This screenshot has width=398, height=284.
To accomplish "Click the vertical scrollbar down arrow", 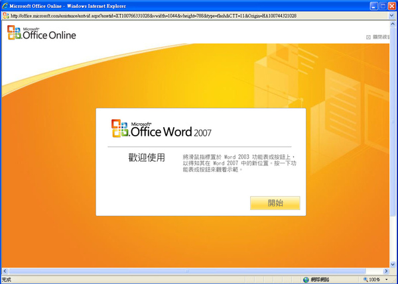I will pyautogui.click(x=393, y=265).
